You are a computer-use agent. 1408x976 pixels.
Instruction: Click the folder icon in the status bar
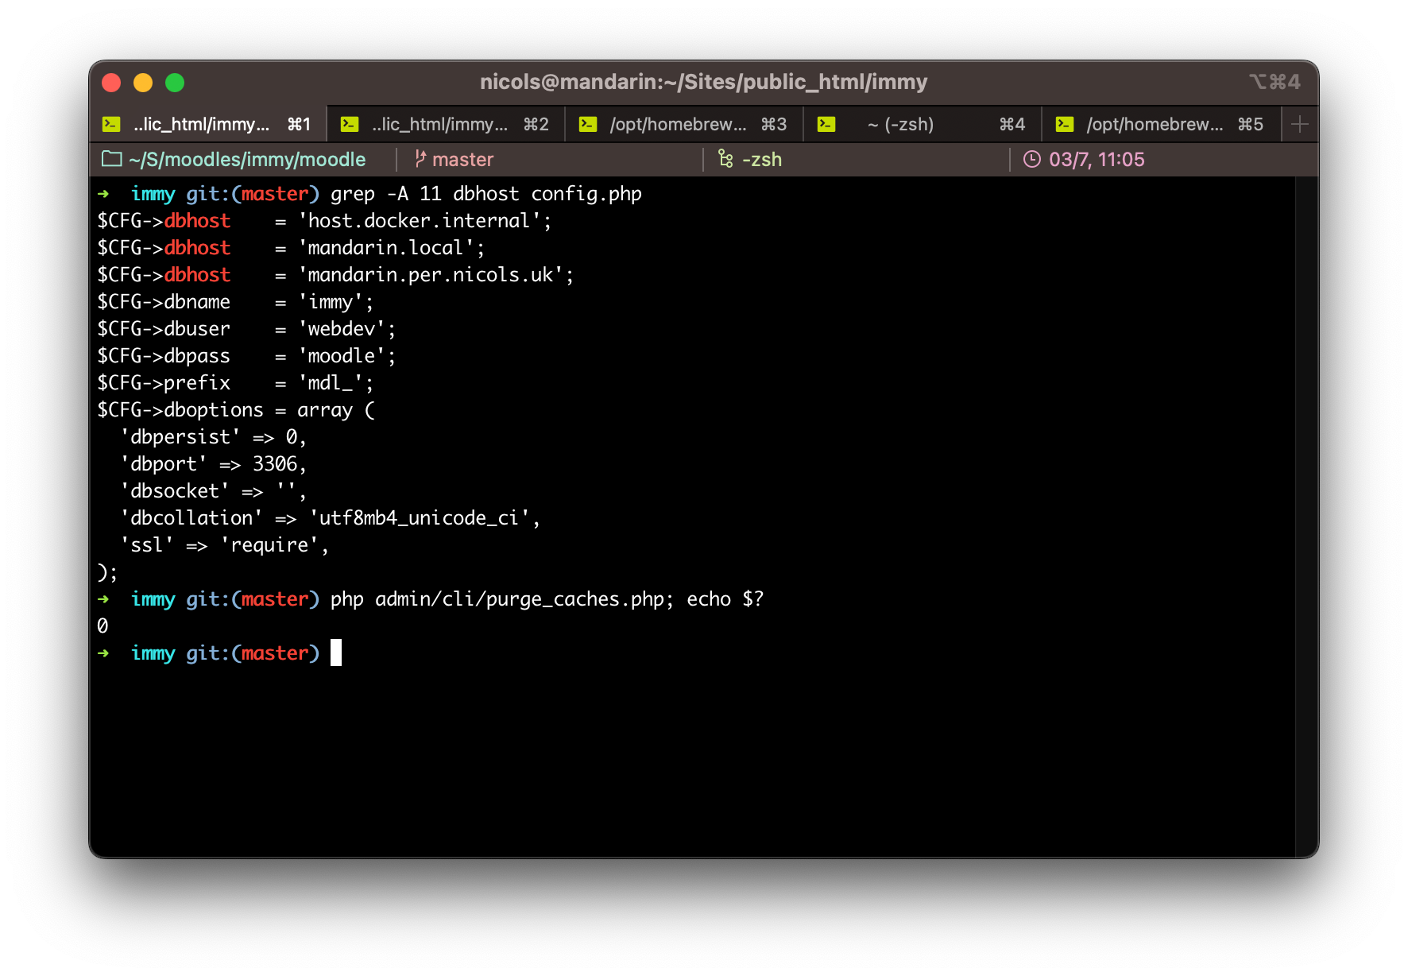point(112,159)
